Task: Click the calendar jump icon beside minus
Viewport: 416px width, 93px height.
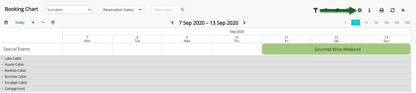Action: click(53, 22)
